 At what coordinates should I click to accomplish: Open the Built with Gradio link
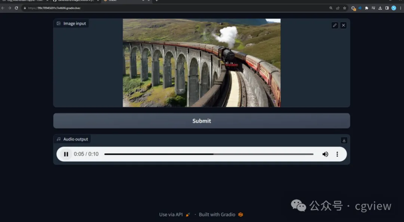(x=221, y=215)
